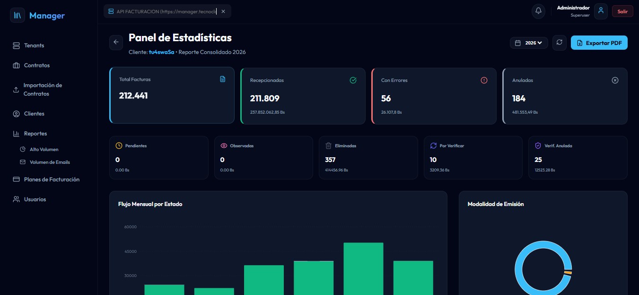This screenshot has width=639, height=295.
Task: Go back with the arrow button
Action: click(x=116, y=42)
